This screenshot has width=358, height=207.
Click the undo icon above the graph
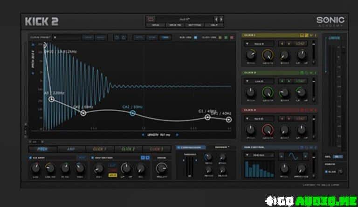[117, 37]
